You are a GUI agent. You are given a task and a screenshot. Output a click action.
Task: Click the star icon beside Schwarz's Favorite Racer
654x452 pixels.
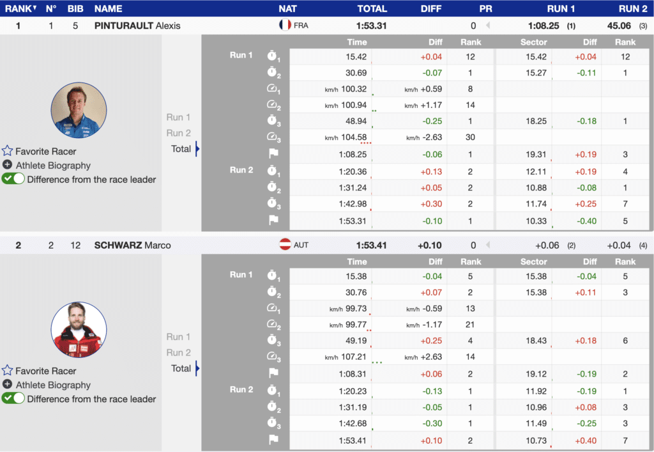coord(7,371)
